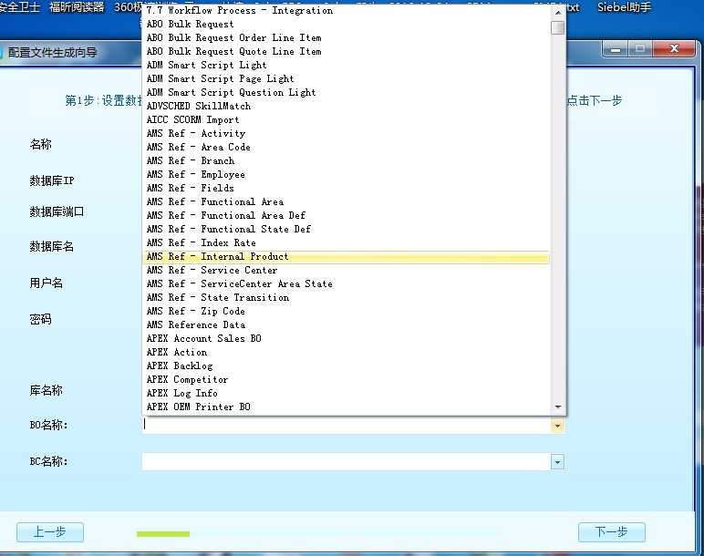The width and height of the screenshot is (704, 556).
Task: Select 'AMS Ref - Area Code'
Action: (x=346, y=147)
